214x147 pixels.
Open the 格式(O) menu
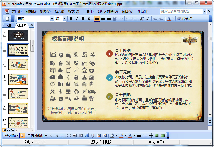coord(74,11)
